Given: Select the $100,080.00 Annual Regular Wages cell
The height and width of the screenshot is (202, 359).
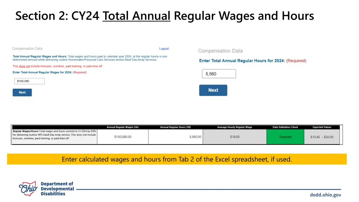Looking at the screenshot, I should pos(123,137).
